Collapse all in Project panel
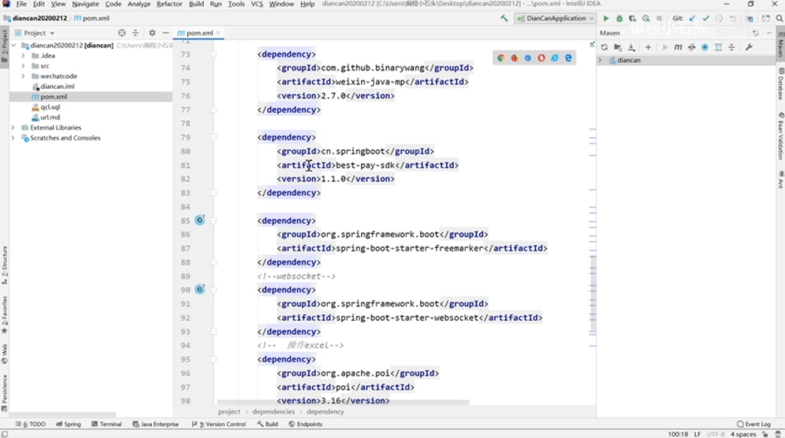Image resolution: width=785 pixels, height=438 pixels. (x=136, y=33)
